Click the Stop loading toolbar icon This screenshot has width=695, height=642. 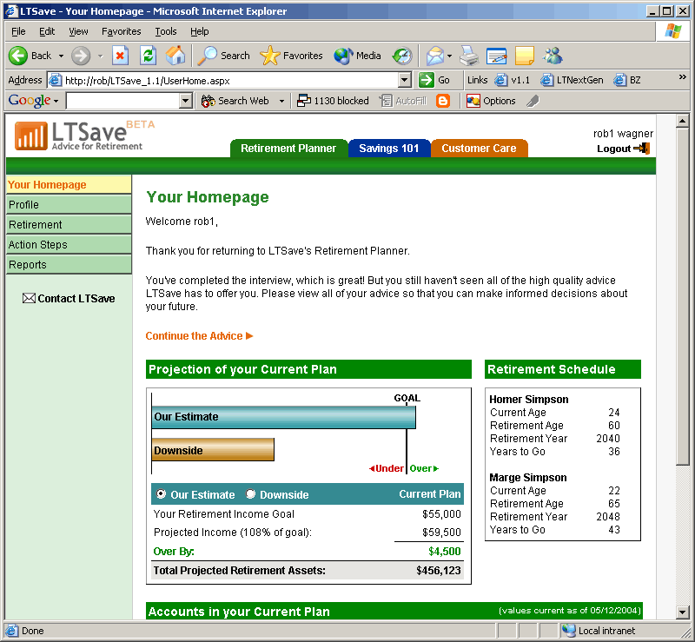point(120,56)
